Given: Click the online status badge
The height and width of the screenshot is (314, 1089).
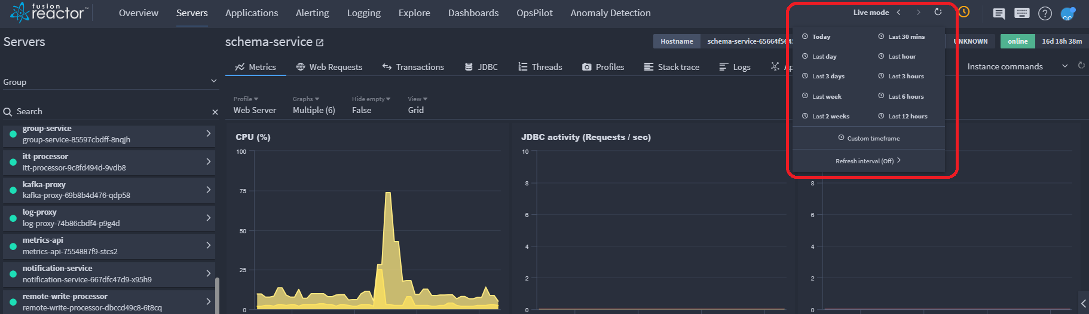Looking at the screenshot, I should click(1018, 41).
